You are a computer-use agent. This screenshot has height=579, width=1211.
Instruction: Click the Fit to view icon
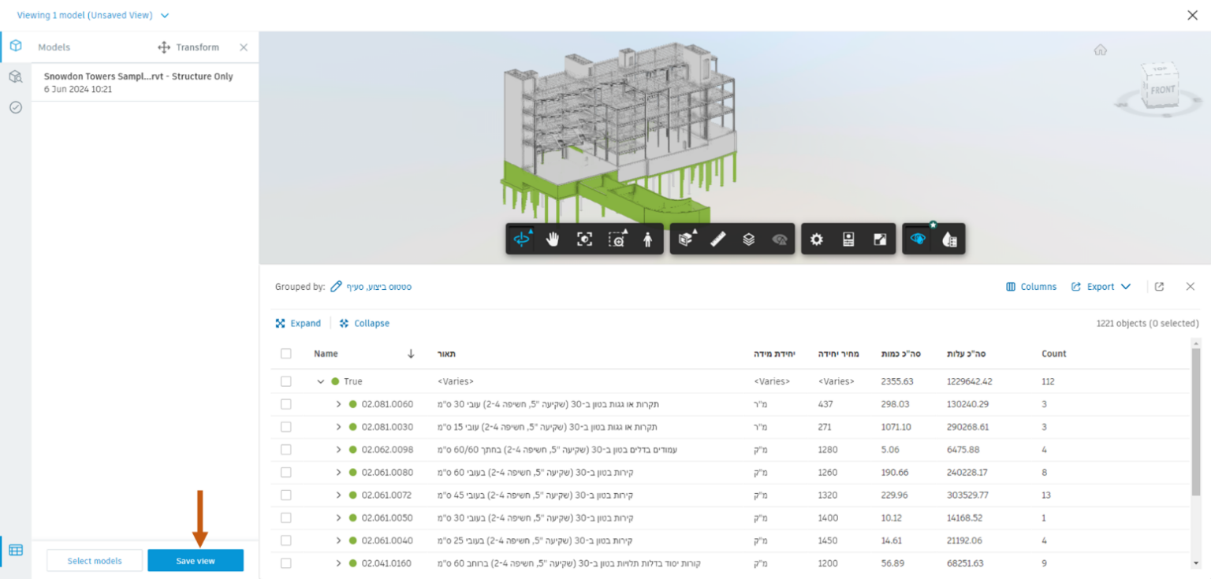[x=584, y=239]
